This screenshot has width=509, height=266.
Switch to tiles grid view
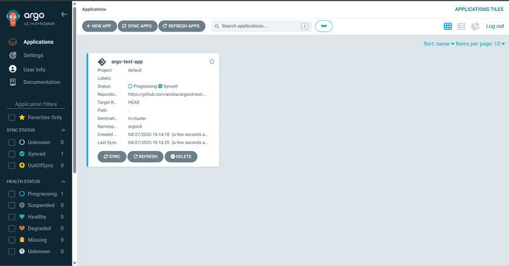click(x=448, y=26)
